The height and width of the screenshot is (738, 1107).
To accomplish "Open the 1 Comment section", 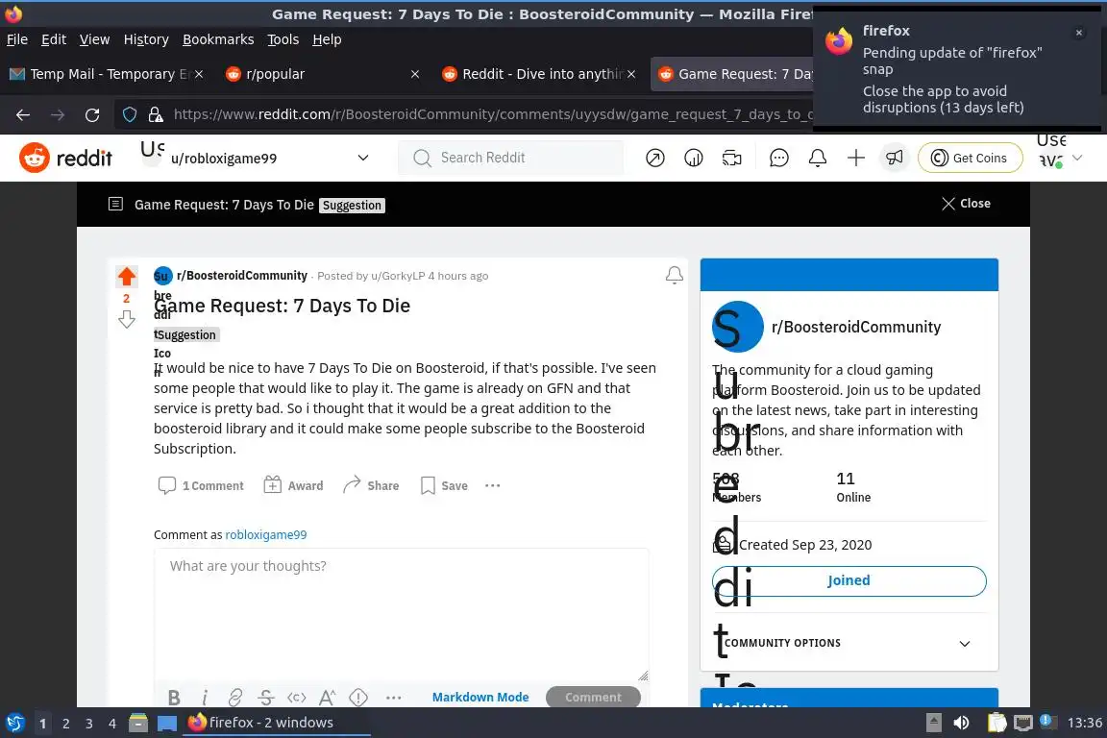I will click(201, 486).
